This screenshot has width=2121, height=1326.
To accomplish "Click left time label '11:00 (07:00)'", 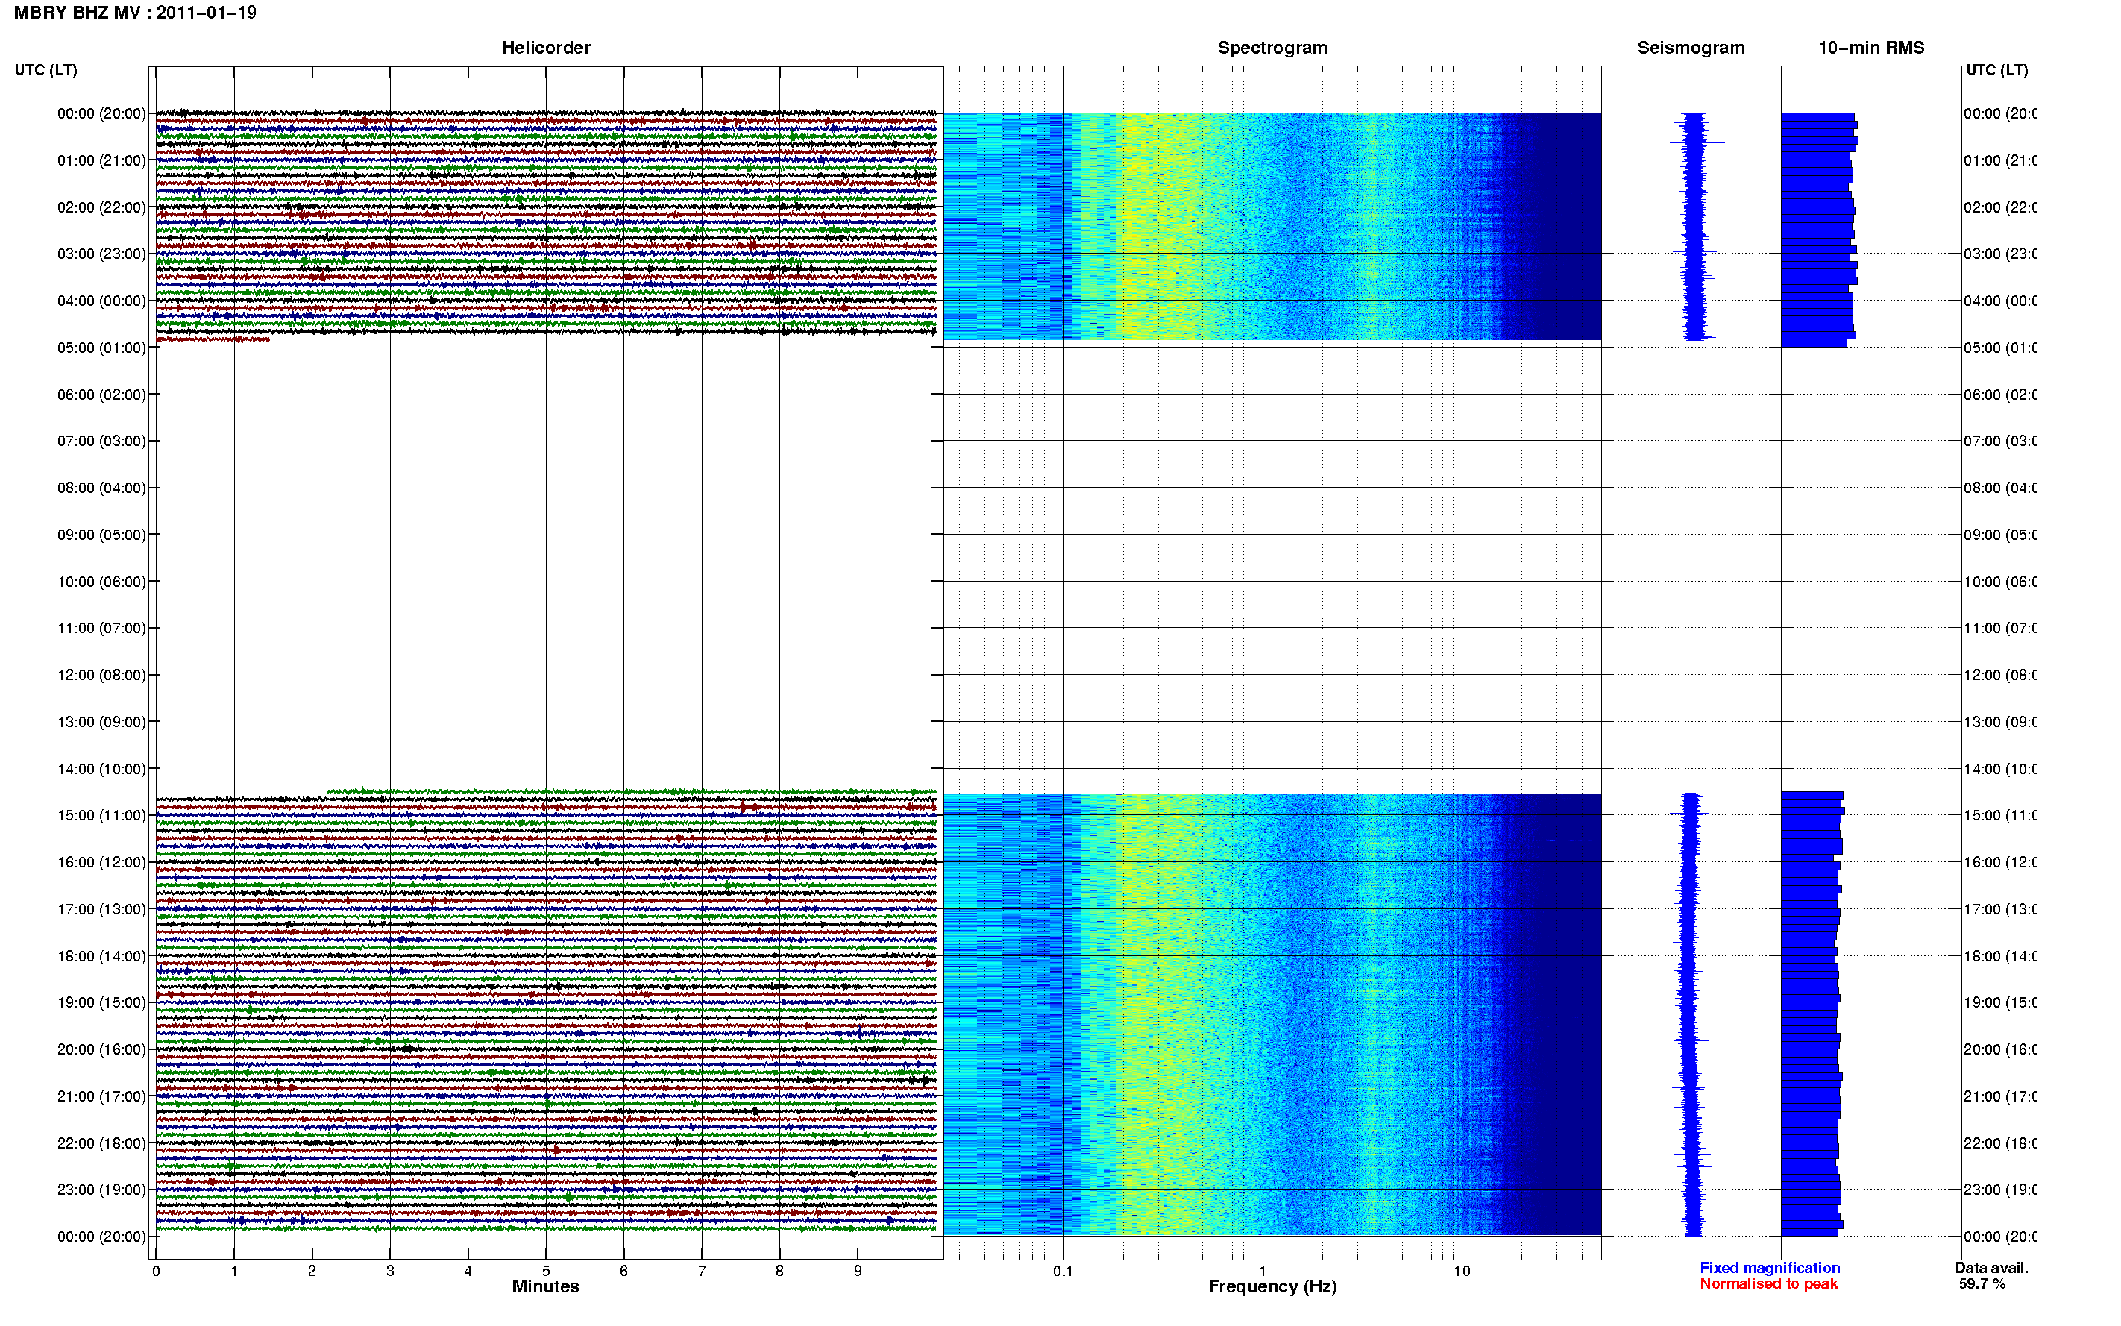I will pos(101,628).
